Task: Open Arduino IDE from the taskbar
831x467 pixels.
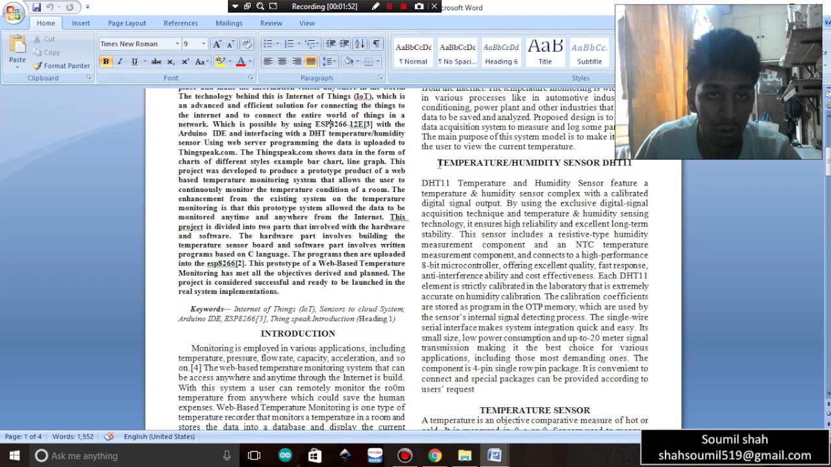Action: click(284, 455)
